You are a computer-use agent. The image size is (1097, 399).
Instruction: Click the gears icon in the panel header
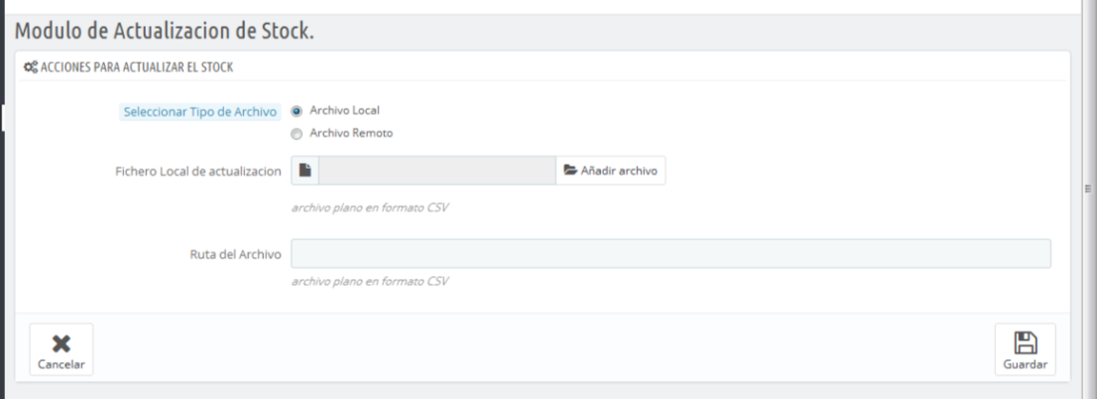[31, 67]
